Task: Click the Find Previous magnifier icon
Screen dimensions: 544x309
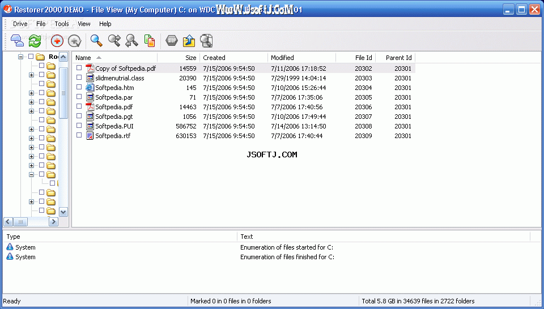Action: 131,41
